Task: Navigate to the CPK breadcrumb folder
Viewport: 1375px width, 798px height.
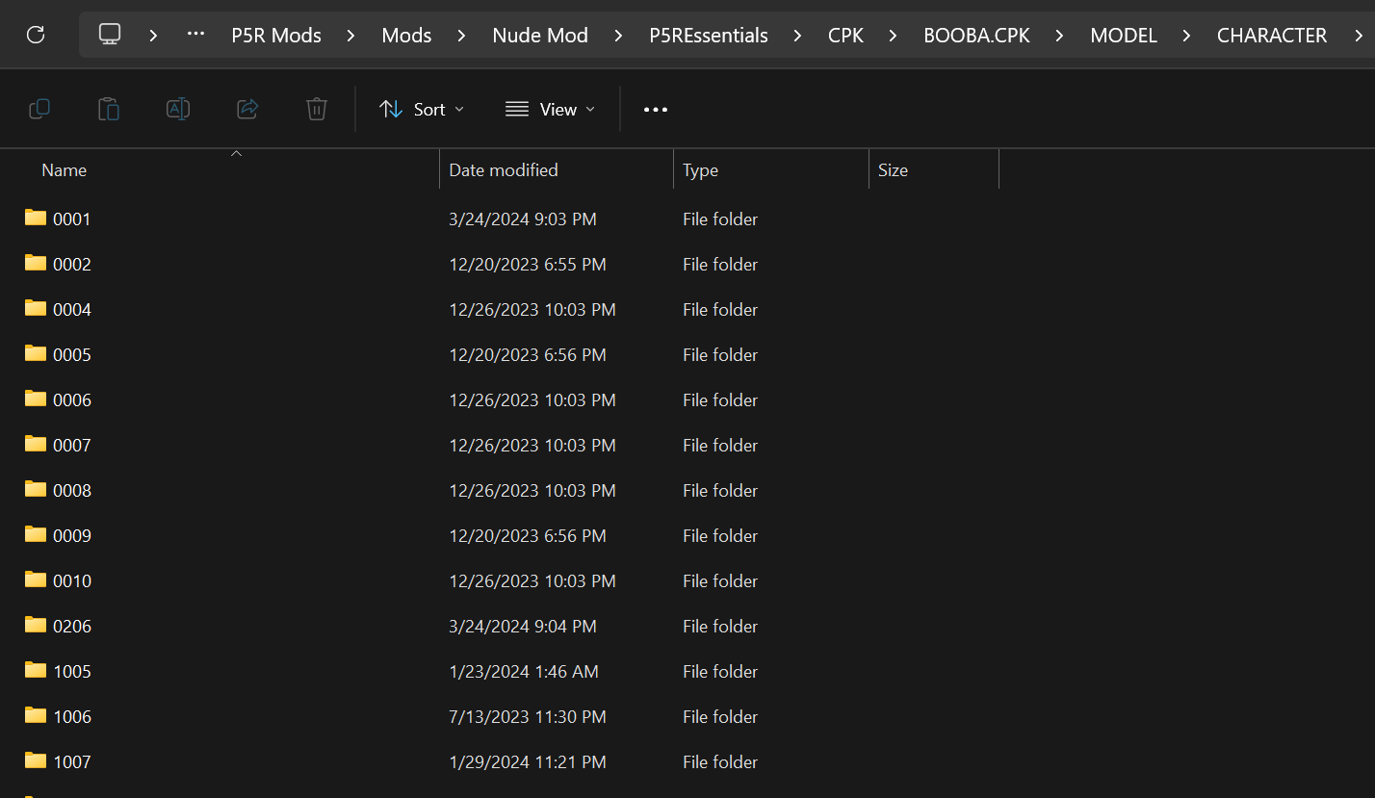Action: pyautogui.click(x=846, y=36)
